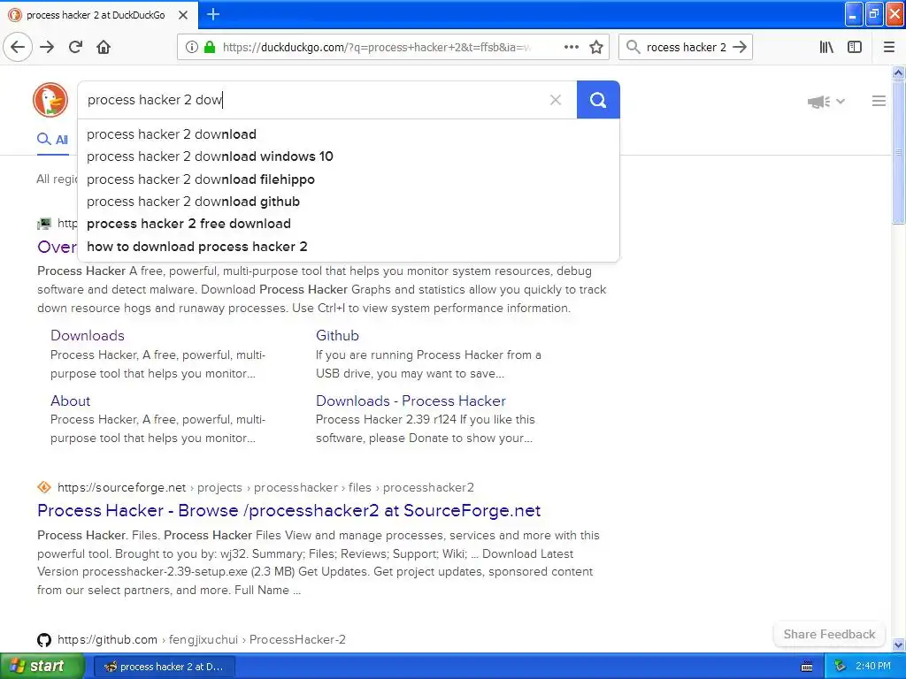Click the SourceForge favicon

44,488
